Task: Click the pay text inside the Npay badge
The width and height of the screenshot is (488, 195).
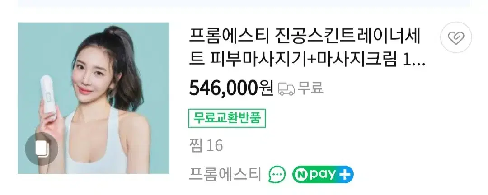Action: point(323,175)
